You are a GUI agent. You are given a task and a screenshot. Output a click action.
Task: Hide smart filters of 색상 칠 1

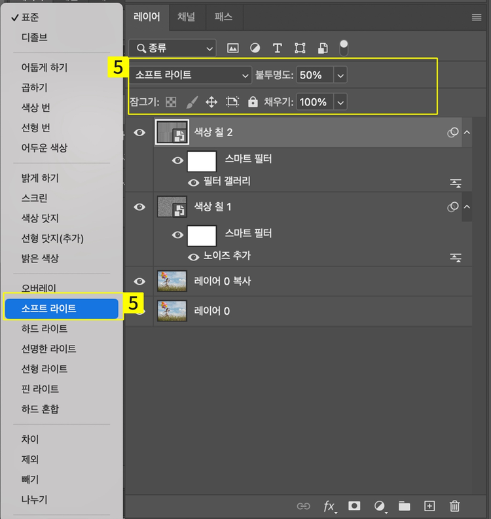click(x=177, y=235)
